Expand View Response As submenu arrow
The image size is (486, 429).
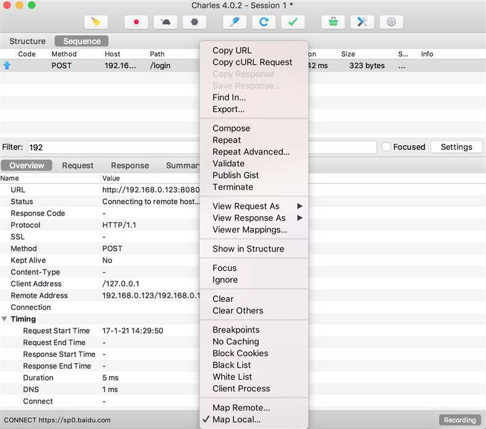pos(300,218)
